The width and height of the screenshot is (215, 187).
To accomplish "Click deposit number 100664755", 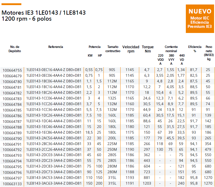I will click(x=12, y=70).
